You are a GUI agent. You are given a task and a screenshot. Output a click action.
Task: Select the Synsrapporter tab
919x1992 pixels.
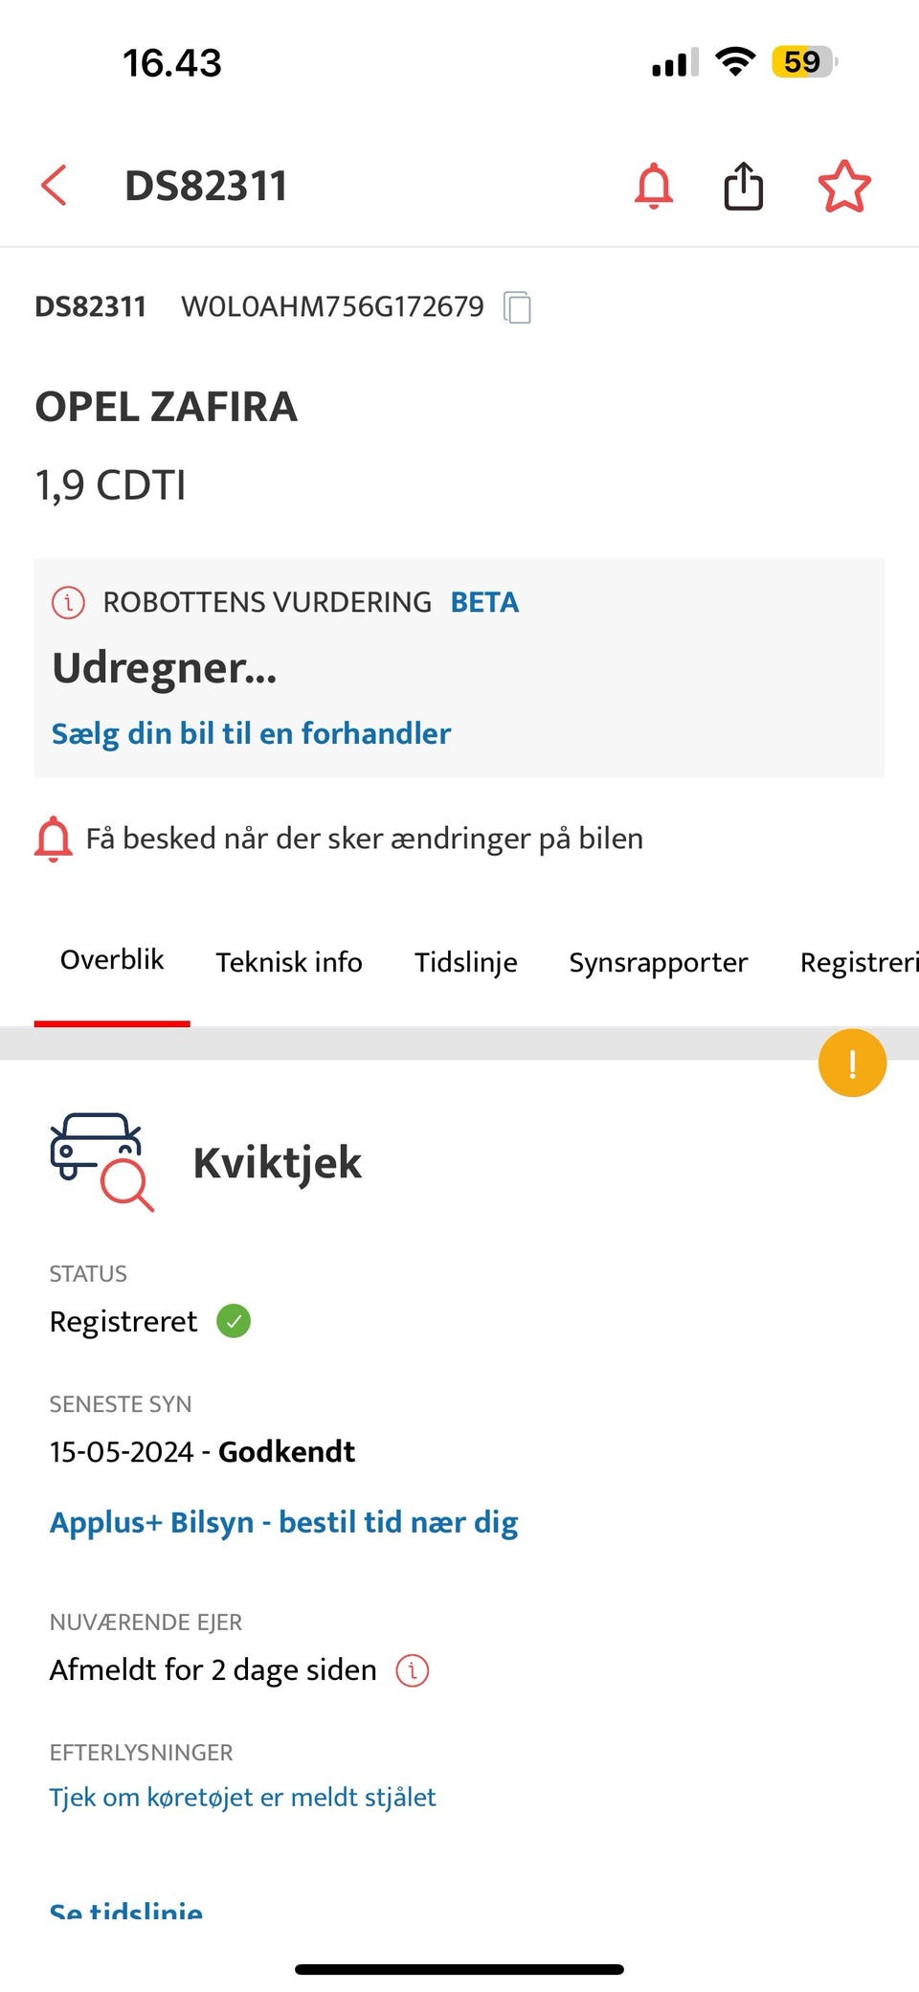tap(659, 962)
